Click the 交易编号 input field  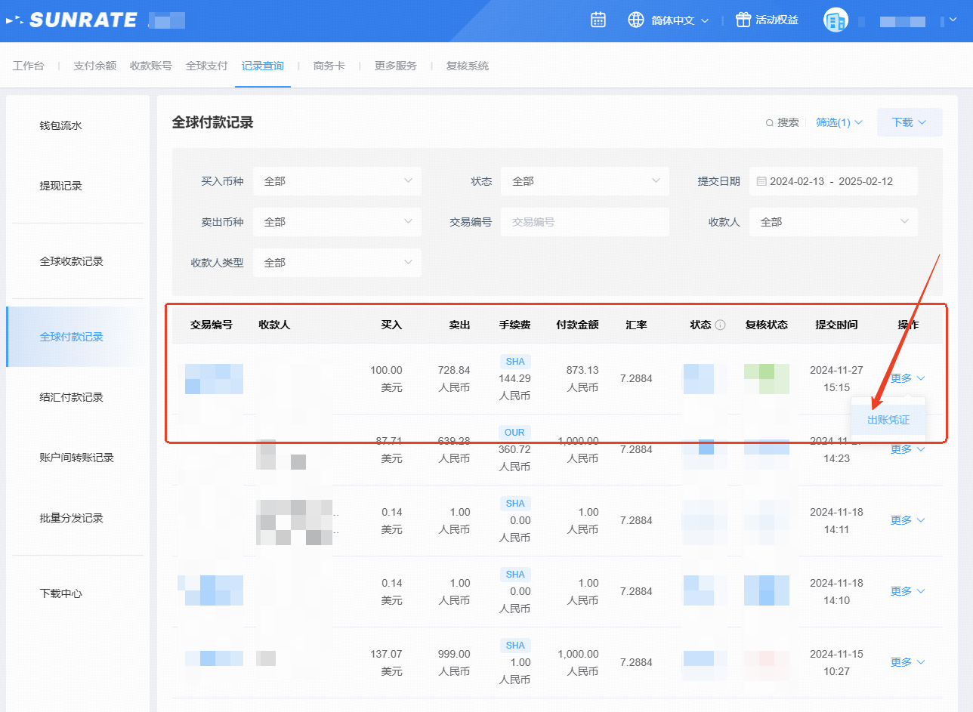[584, 222]
